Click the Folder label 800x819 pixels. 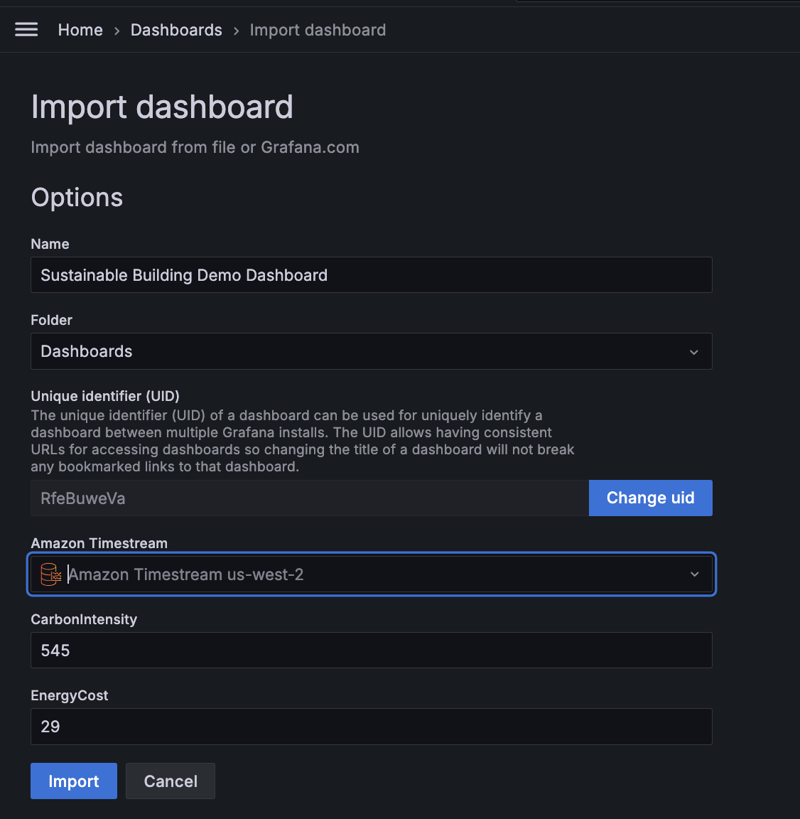(x=51, y=320)
